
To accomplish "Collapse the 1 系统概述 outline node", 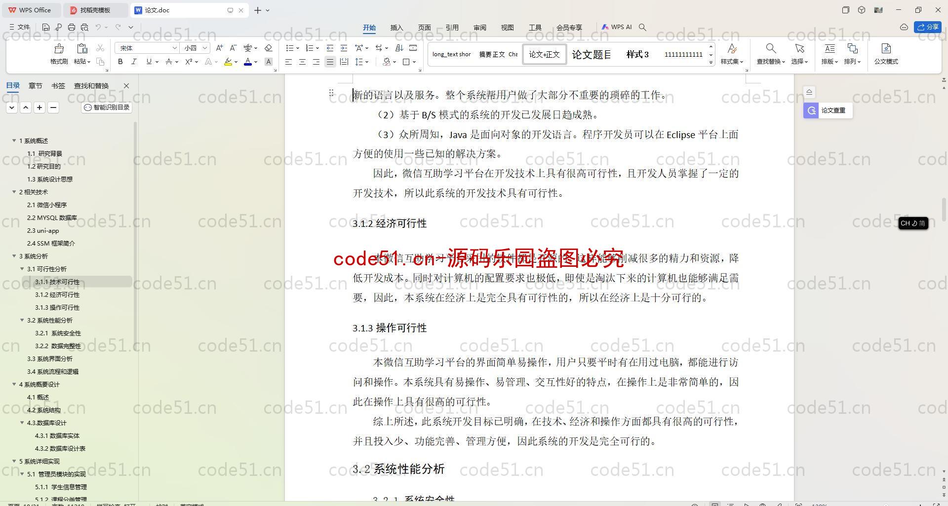I will pyautogui.click(x=14, y=141).
